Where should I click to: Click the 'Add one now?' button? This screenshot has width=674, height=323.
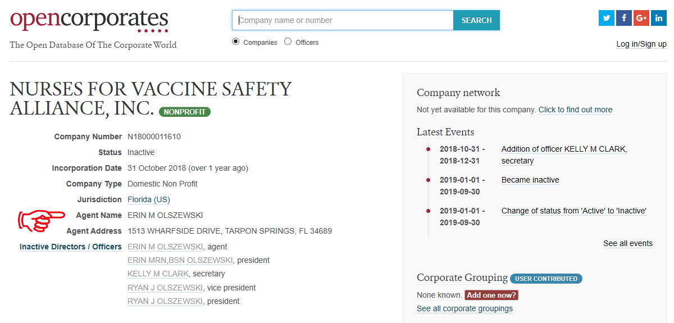point(491,295)
